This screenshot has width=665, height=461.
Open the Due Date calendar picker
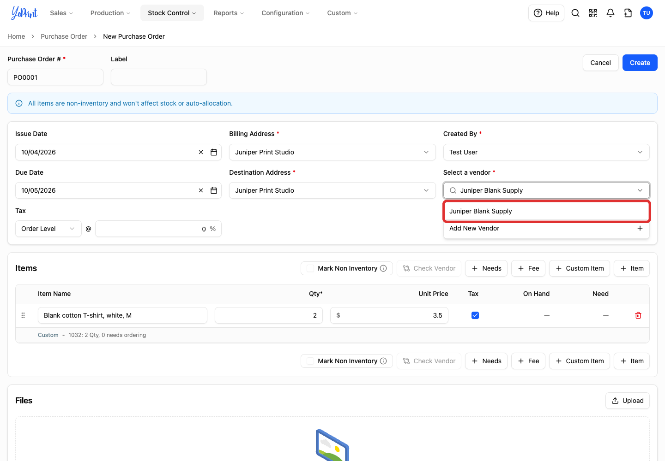(x=214, y=190)
